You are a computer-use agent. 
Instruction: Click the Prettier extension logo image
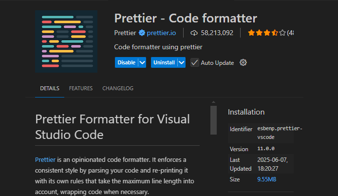66,41
